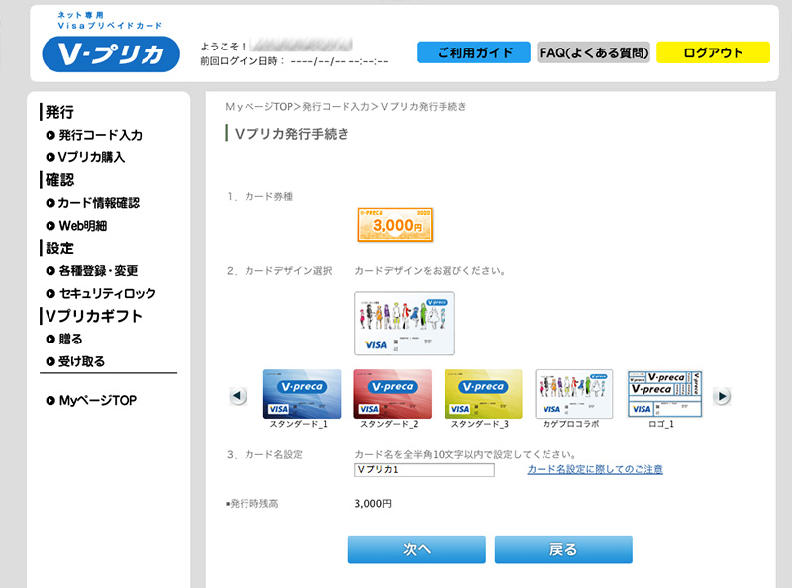Go to 発行コード入力 in sidebar
The image size is (792, 588).
101,135
